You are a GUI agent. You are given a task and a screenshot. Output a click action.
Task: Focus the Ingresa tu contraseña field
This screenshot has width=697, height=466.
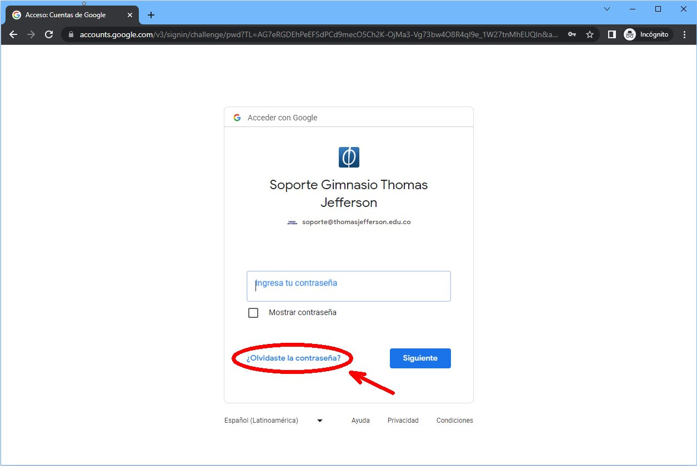click(x=348, y=286)
